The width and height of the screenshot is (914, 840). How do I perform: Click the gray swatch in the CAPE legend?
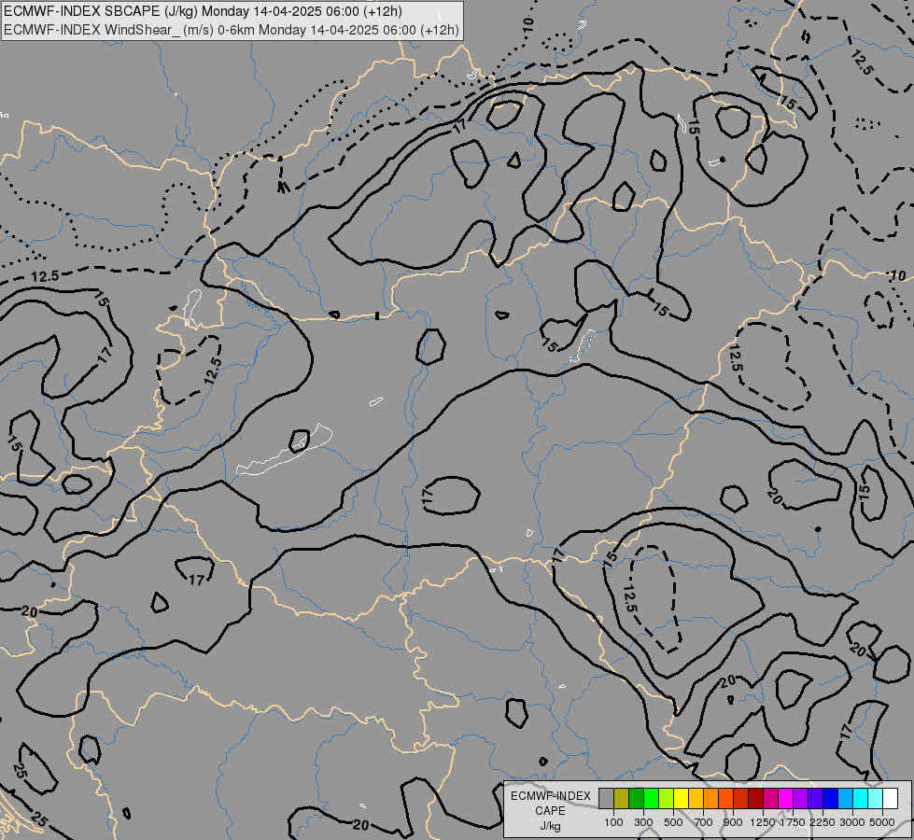pyautogui.click(x=606, y=799)
